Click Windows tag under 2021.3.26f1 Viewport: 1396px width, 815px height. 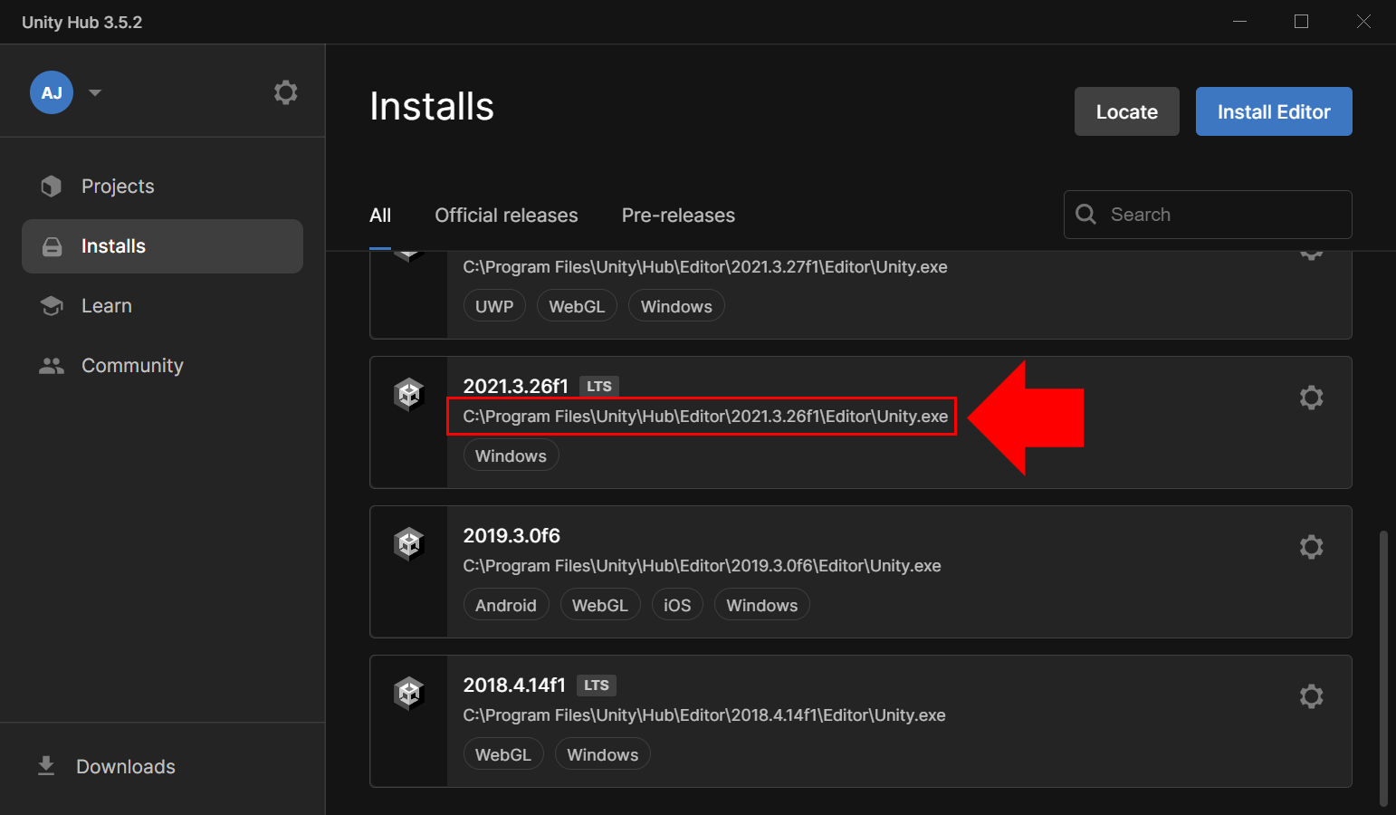(x=511, y=455)
